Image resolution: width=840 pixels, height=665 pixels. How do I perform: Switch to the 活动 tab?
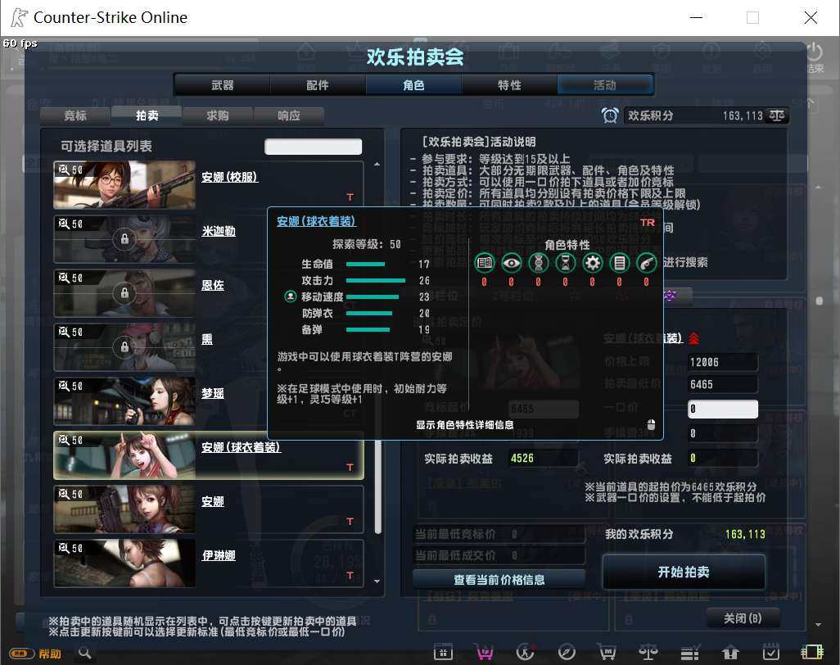(605, 85)
